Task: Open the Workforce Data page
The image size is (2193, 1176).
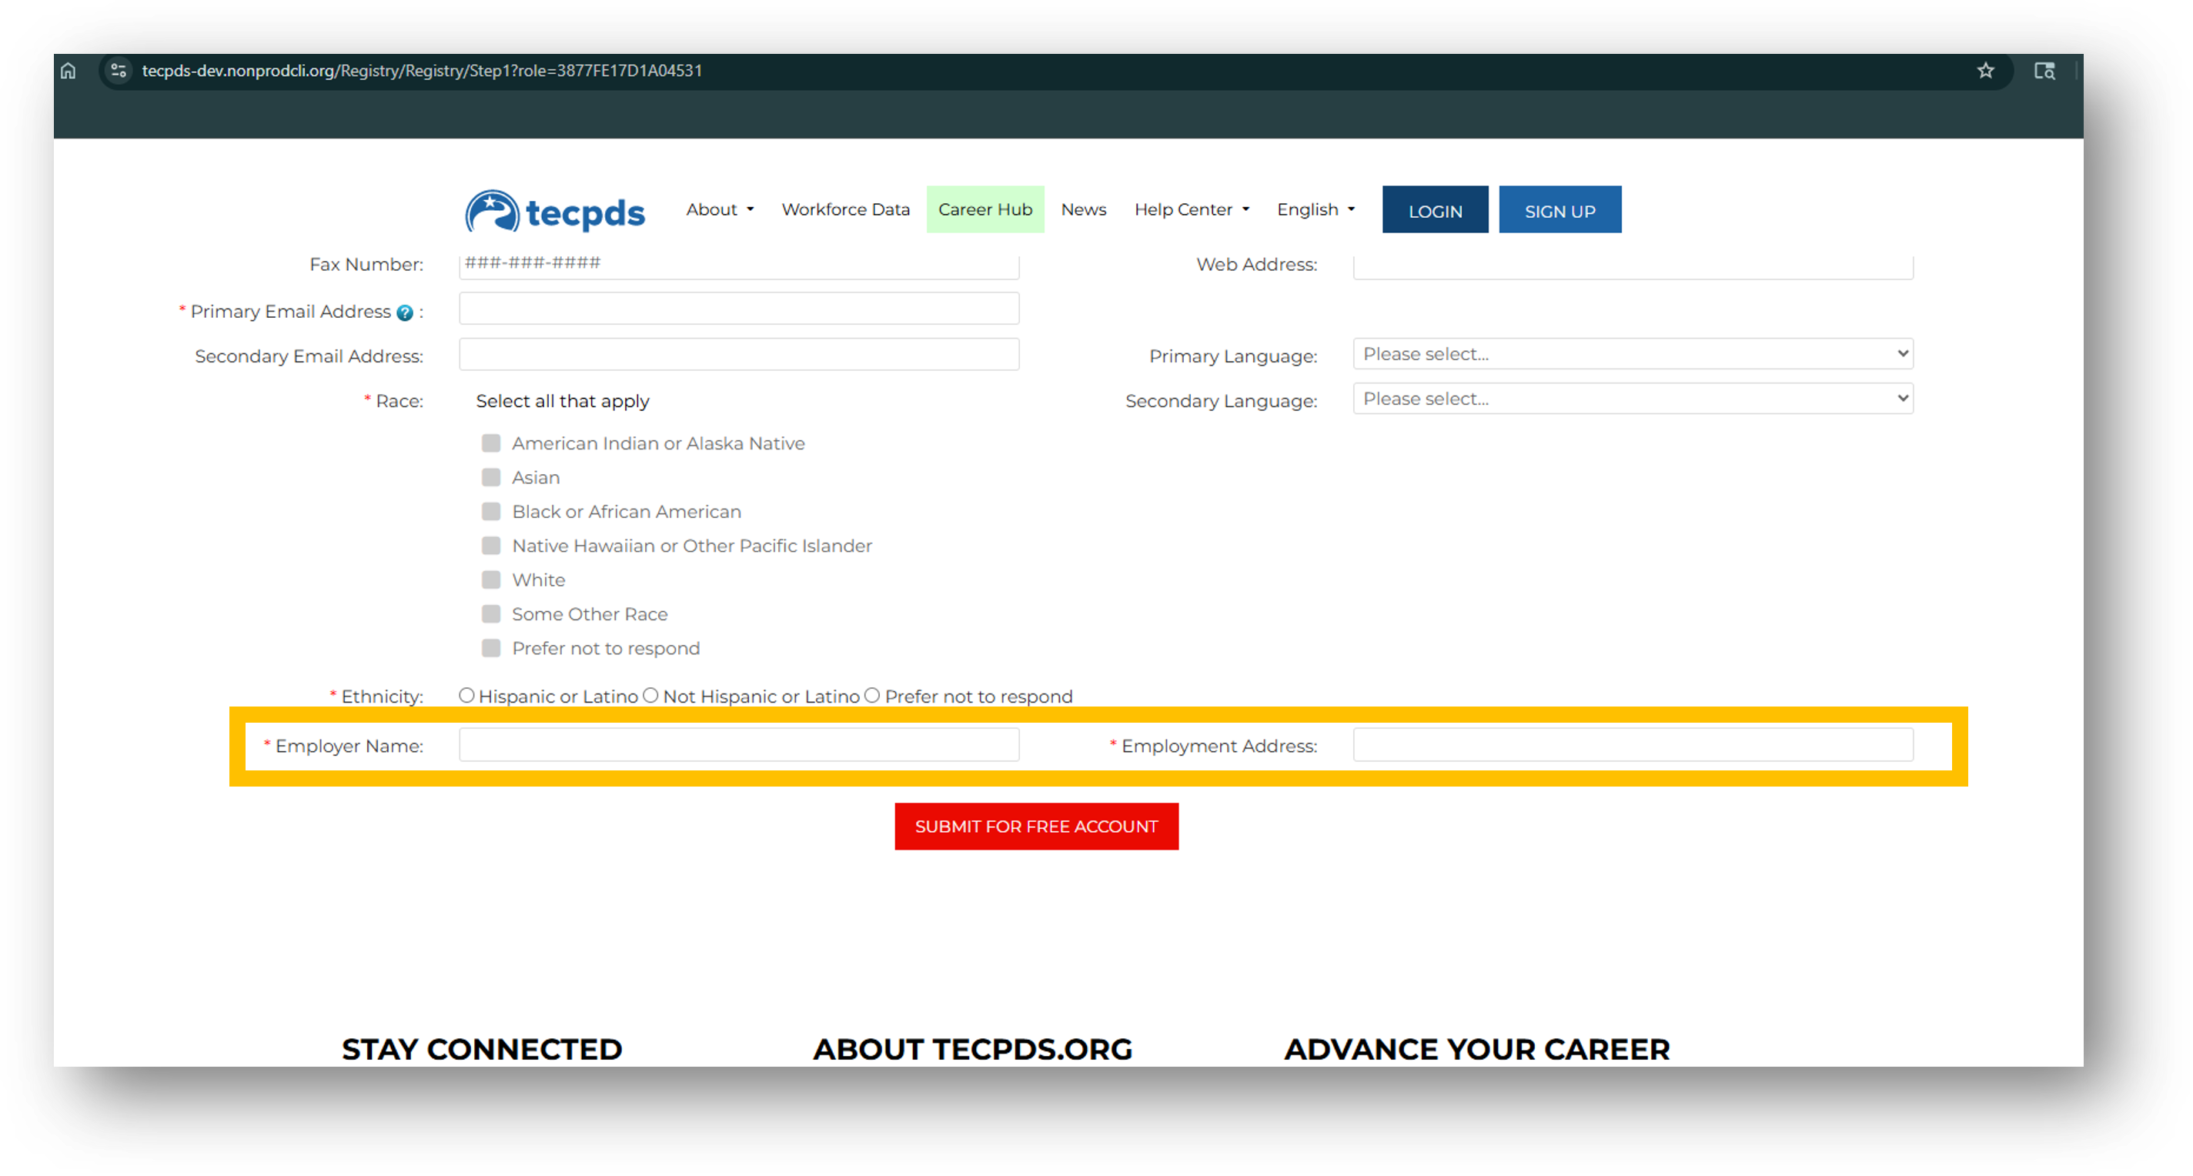Action: (845, 209)
